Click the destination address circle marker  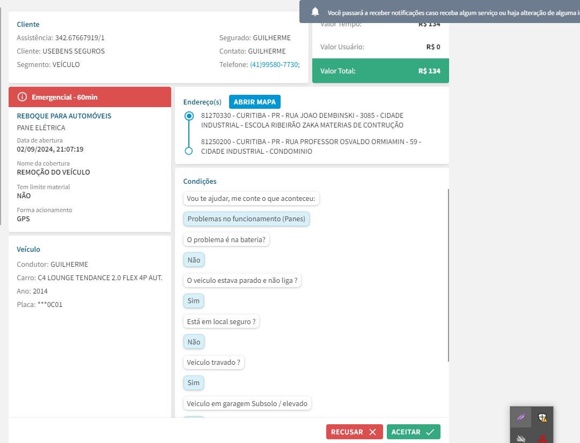click(189, 151)
